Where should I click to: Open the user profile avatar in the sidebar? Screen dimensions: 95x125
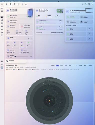(x=2, y=68)
